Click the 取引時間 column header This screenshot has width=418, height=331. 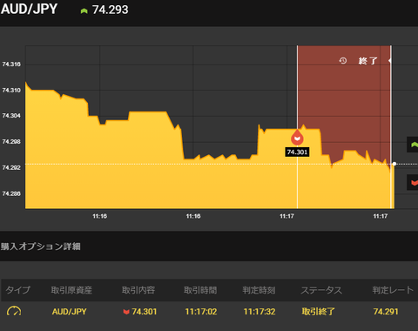point(200,290)
